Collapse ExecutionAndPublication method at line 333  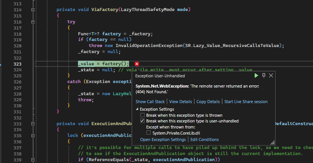pos(33,124)
